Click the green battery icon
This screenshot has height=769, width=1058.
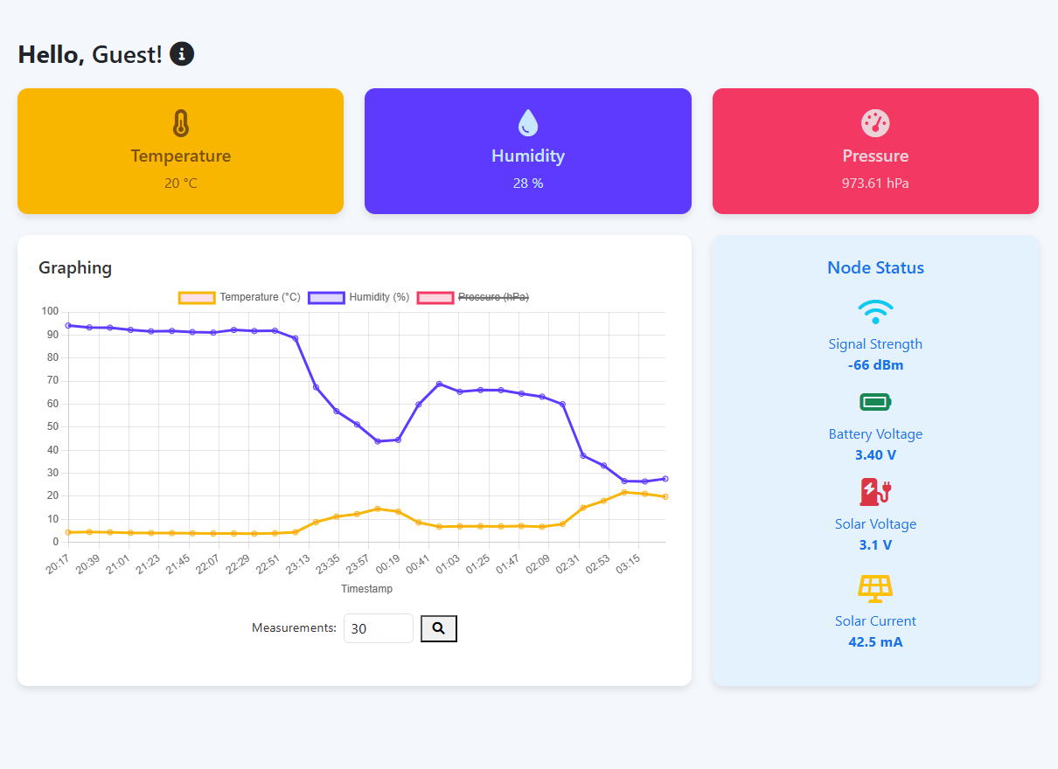click(x=875, y=402)
